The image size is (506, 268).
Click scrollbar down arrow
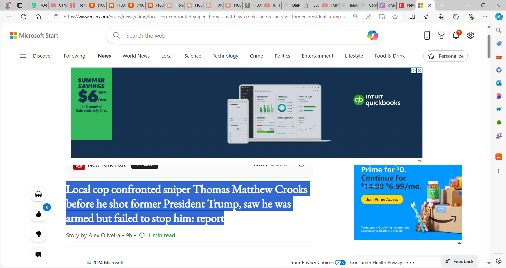point(489,263)
